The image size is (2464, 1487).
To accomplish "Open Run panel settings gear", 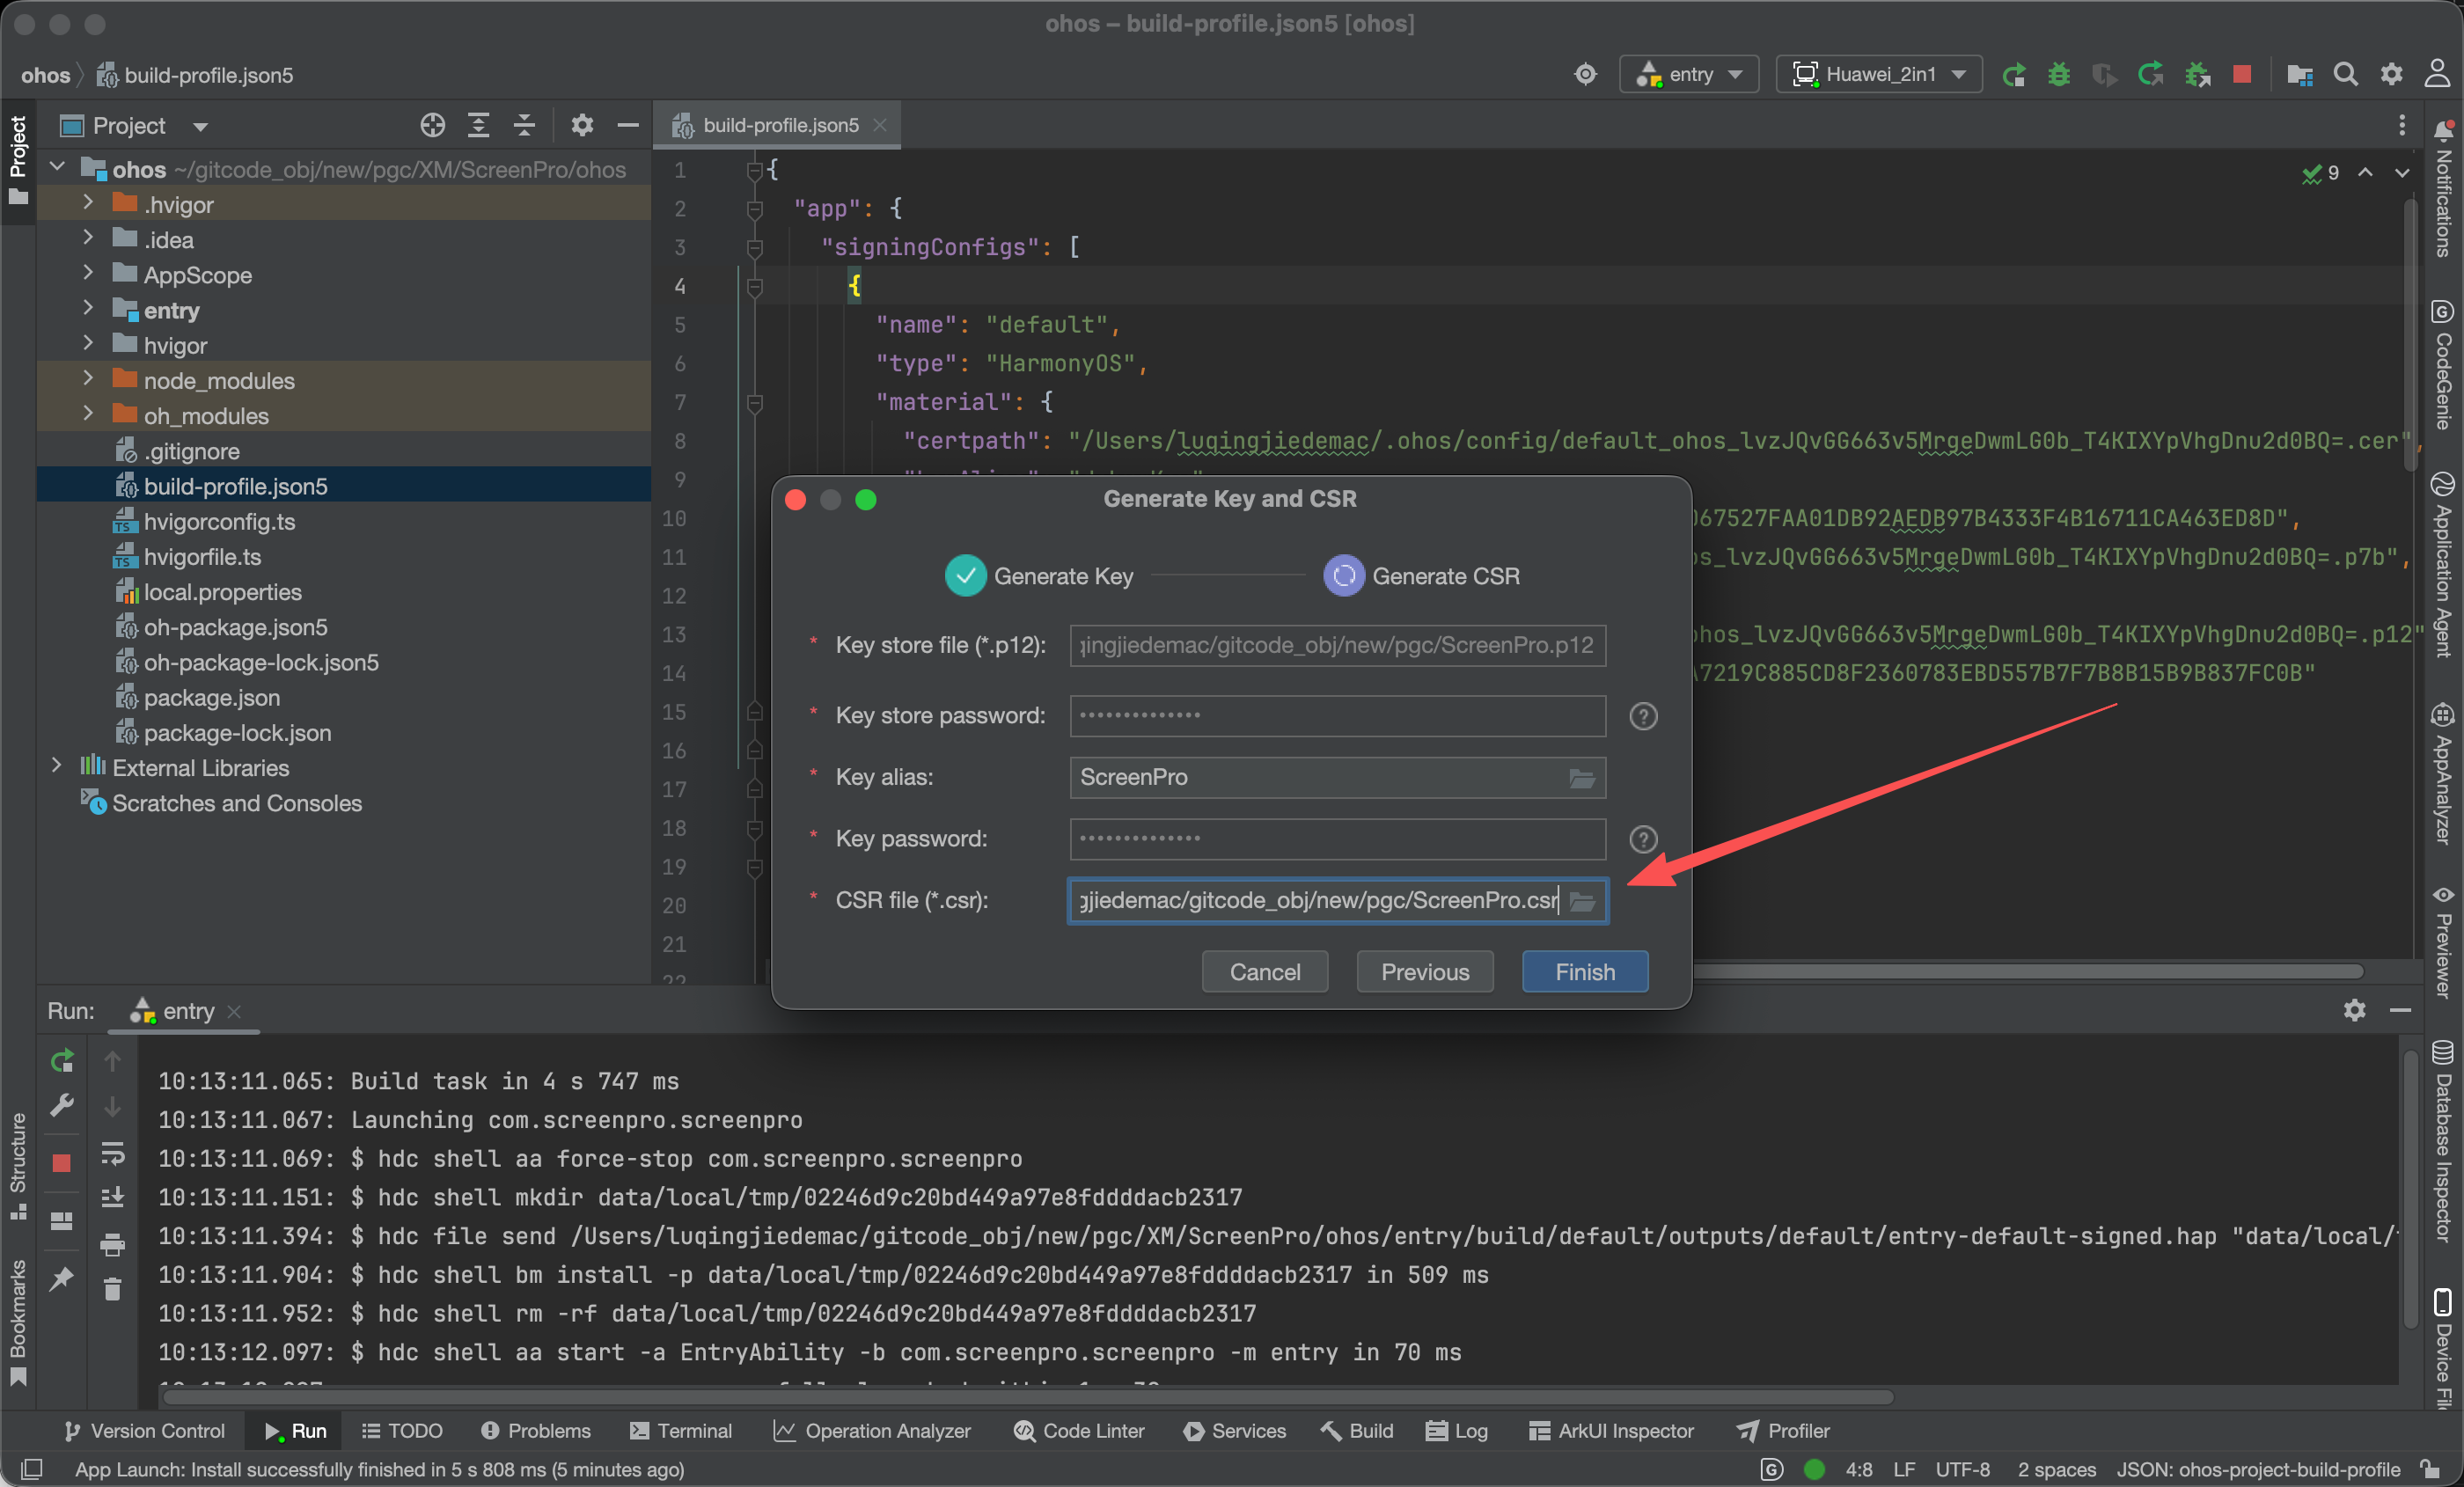I will pyautogui.click(x=2355, y=1011).
